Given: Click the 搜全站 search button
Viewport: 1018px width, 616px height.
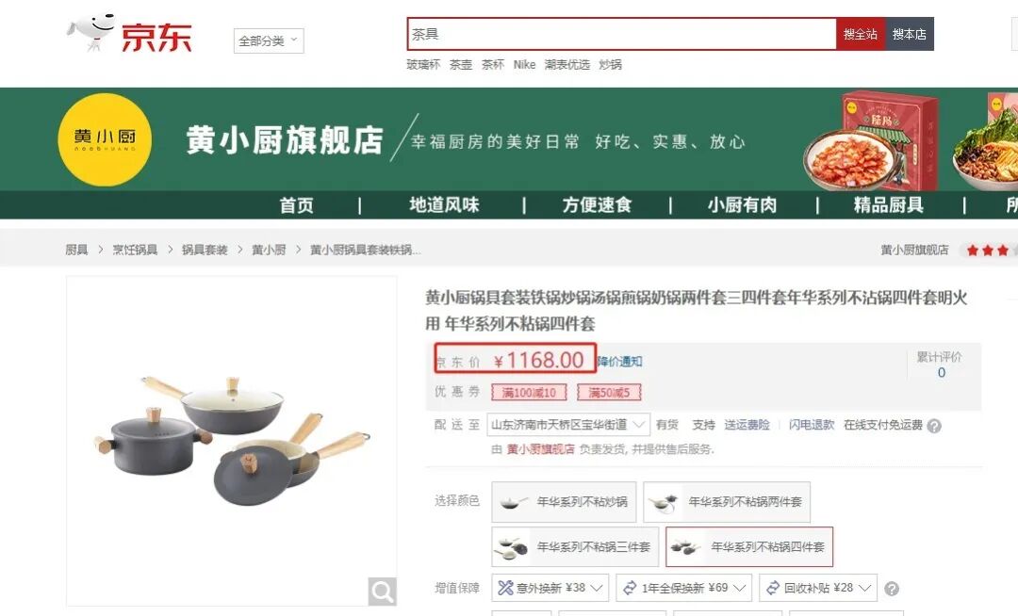Looking at the screenshot, I should click(861, 34).
